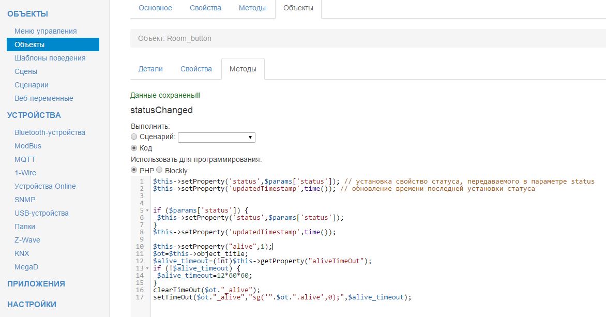
Task: Open the top-row Основное tab
Action: tap(155, 8)
